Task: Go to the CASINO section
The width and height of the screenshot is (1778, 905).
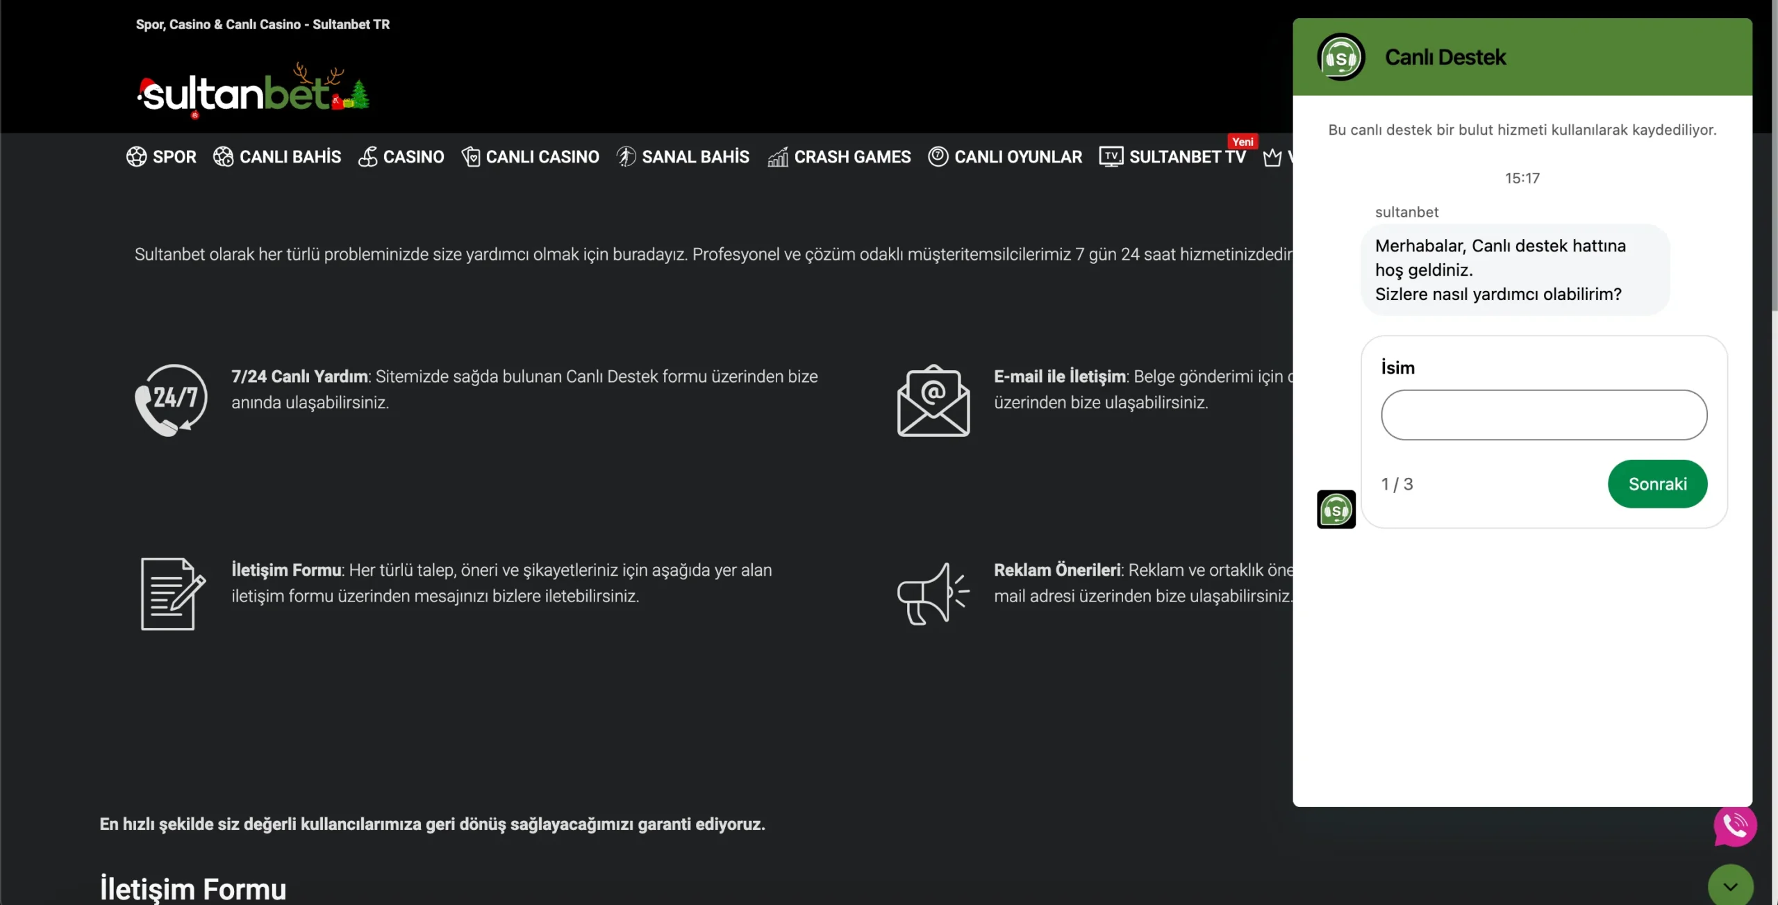Action: (401, 157)
